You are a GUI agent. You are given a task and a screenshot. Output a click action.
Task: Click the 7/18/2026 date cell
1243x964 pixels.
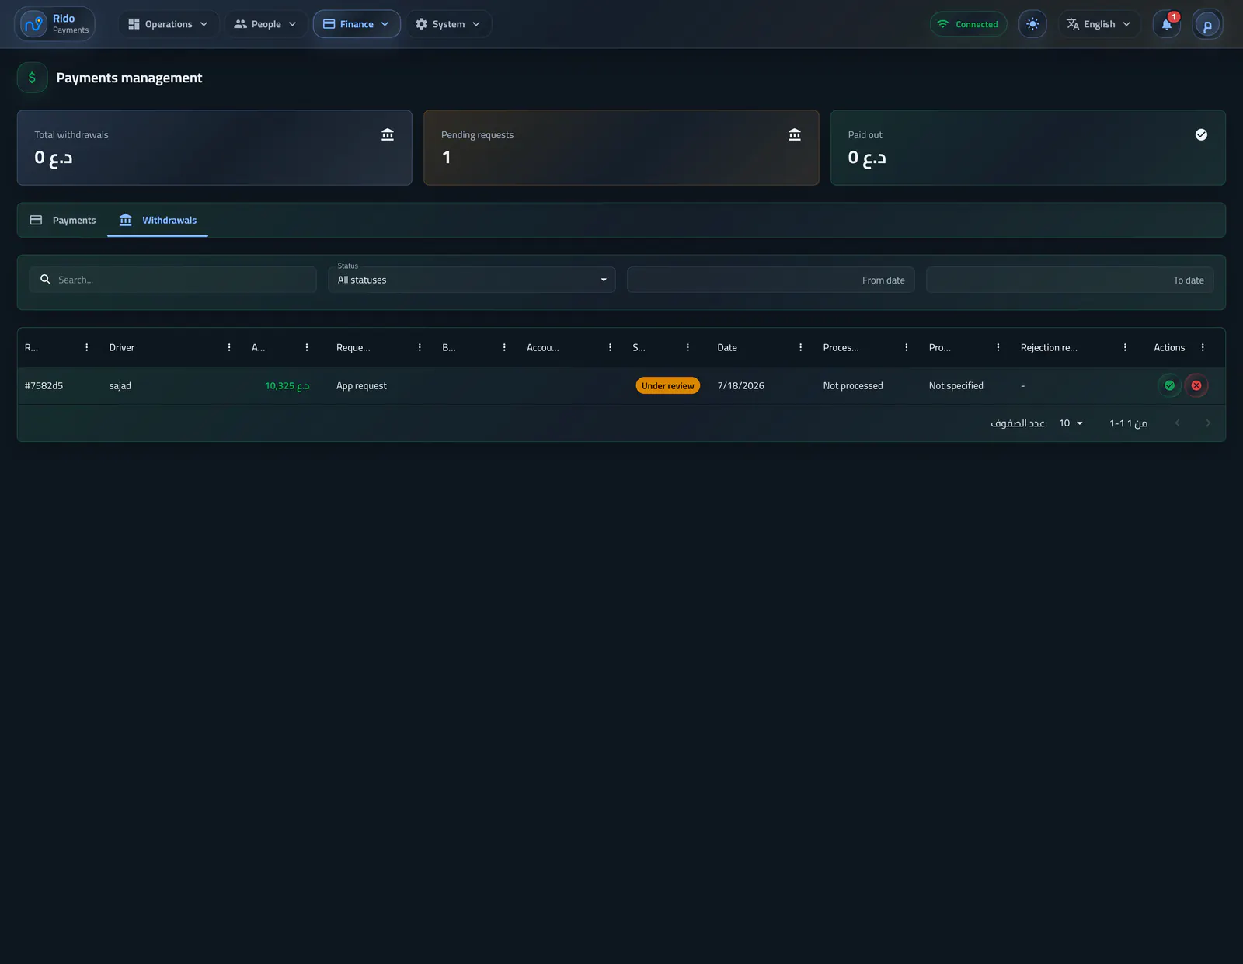[740, 385]
